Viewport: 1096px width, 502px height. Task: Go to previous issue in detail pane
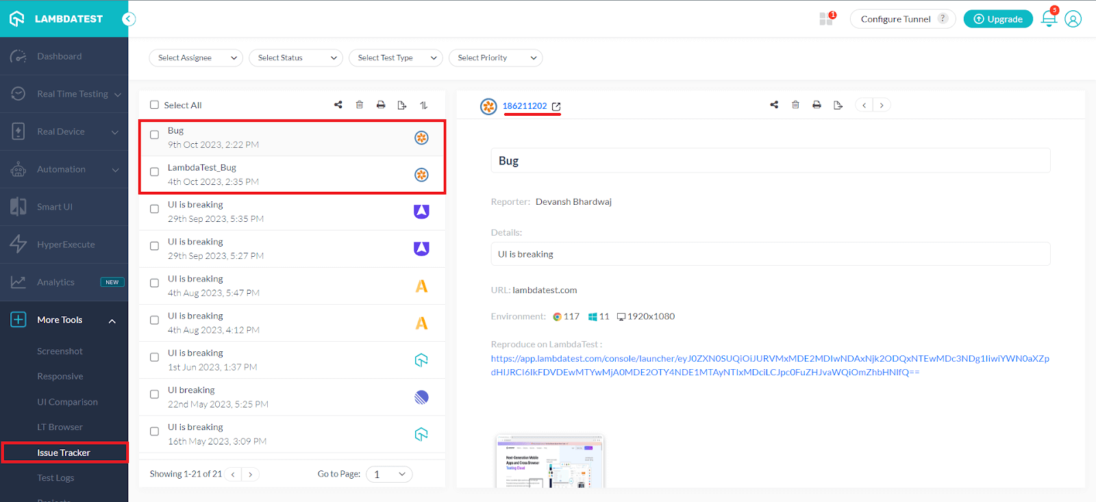coord(864,105)
